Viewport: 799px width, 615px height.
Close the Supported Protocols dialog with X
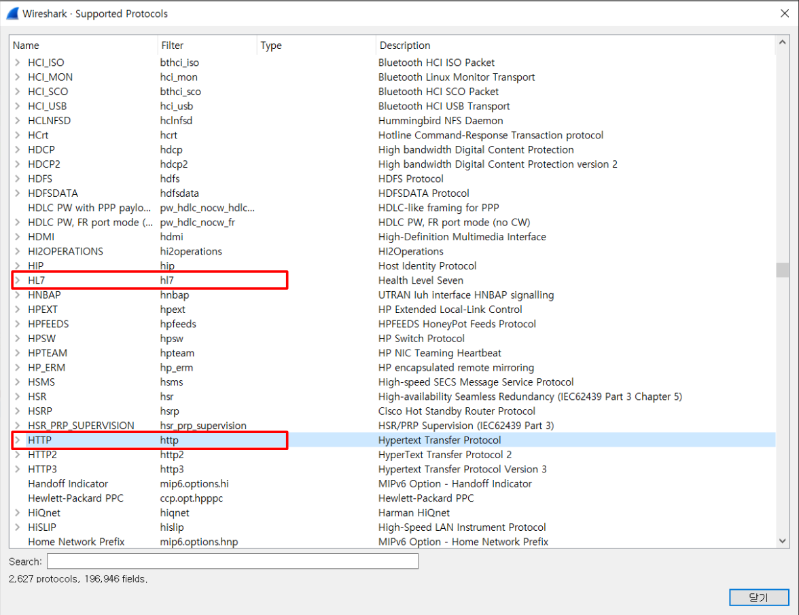tap(784, 14)
